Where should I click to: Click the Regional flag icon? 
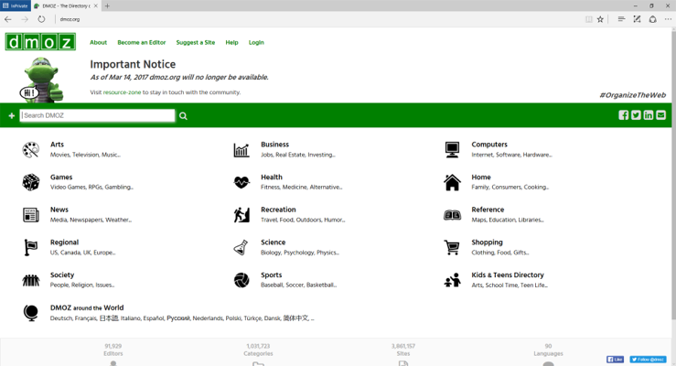(x=30, y=247)
